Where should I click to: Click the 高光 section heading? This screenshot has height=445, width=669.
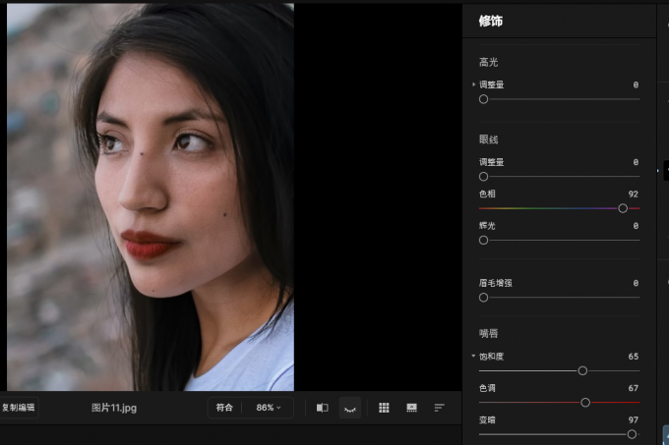coord(489,62)
